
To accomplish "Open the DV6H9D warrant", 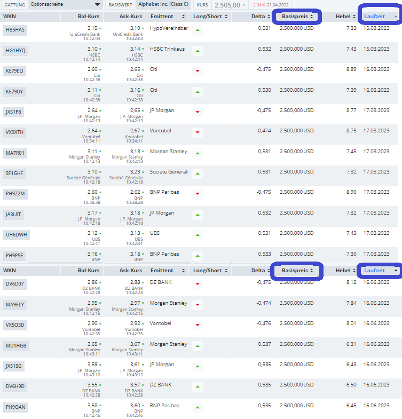I will (15, 386).
